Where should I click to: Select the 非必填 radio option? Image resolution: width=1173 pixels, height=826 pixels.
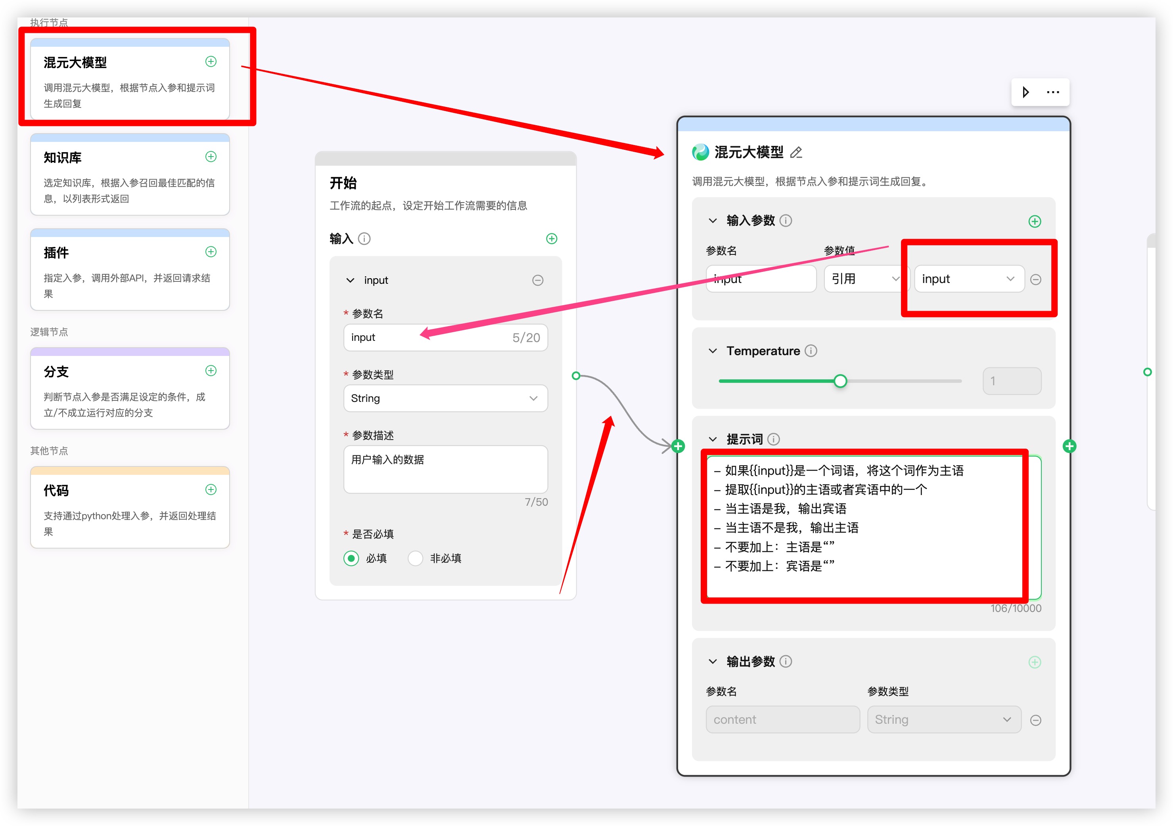[415, 558]
